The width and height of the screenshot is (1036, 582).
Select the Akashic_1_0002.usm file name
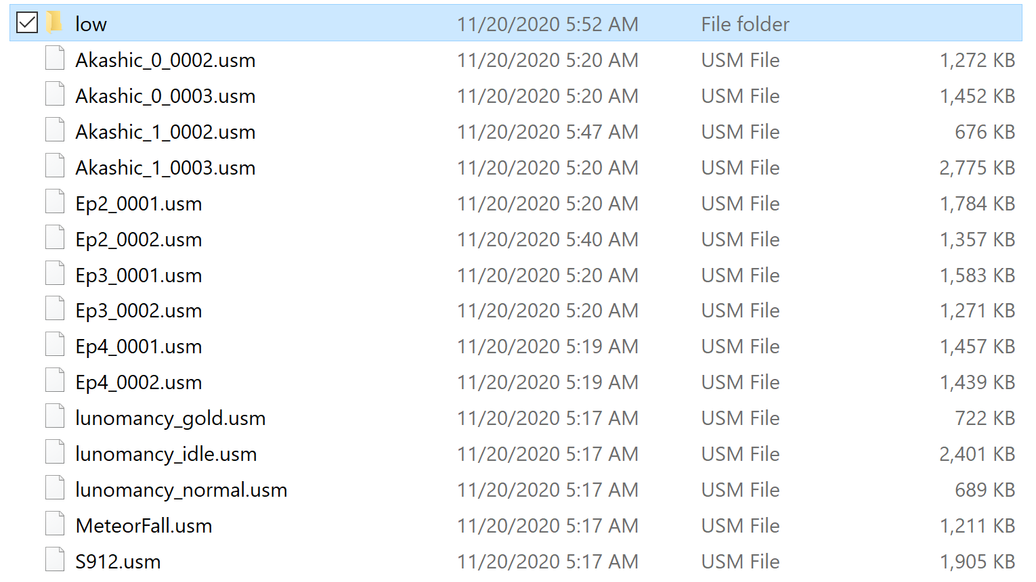(x=165, y=132)
